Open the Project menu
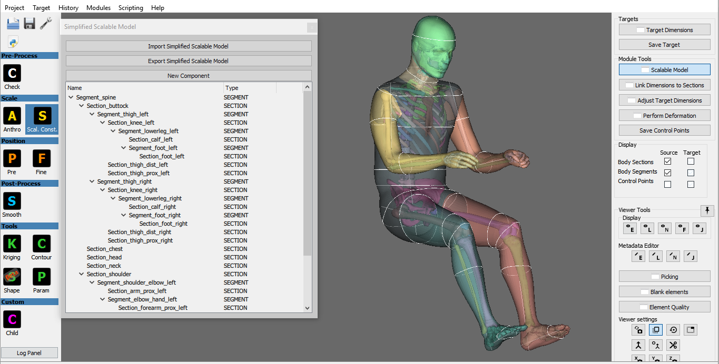719x364 pixels. pos(15,7)
